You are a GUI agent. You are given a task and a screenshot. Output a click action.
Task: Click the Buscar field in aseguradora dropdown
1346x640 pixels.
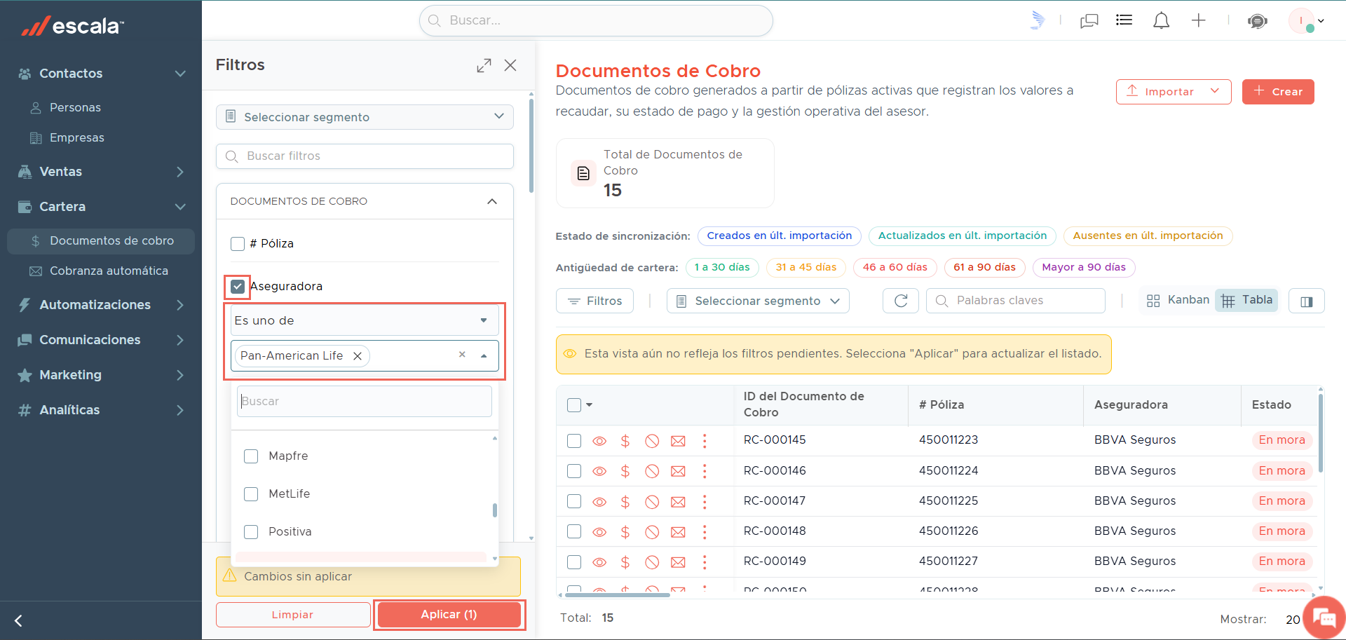tap(365, 402)
